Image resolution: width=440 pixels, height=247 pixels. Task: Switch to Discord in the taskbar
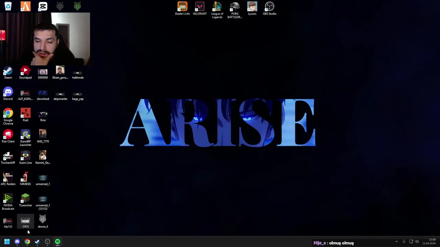17,242
